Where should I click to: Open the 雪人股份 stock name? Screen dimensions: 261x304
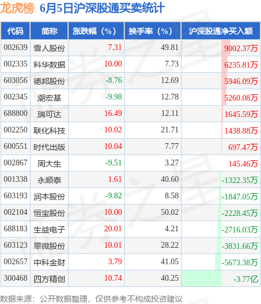point(49,48)
